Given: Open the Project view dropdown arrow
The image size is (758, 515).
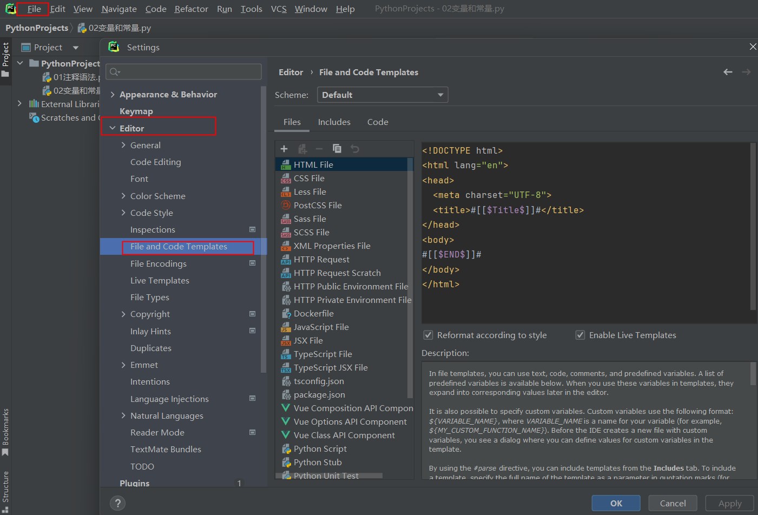Looking at the screenshot, I should (76, 48).
